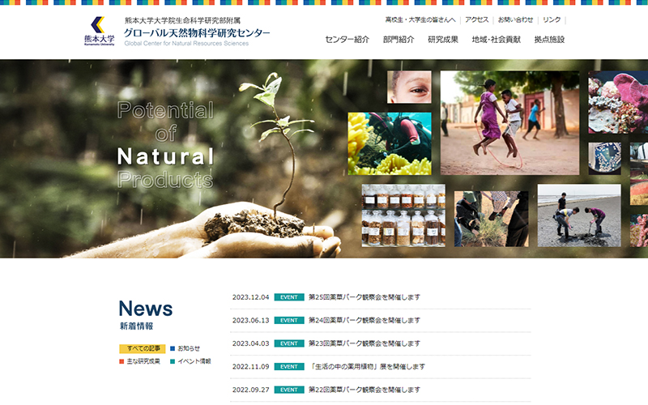Click the children jumping rope photo

(509, 123)
